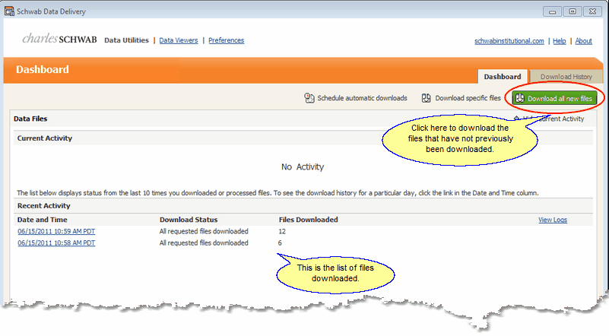
Task: Open the 06/15/2011 10:58 AM PDT entry
Action: click(x=56, y=243)
